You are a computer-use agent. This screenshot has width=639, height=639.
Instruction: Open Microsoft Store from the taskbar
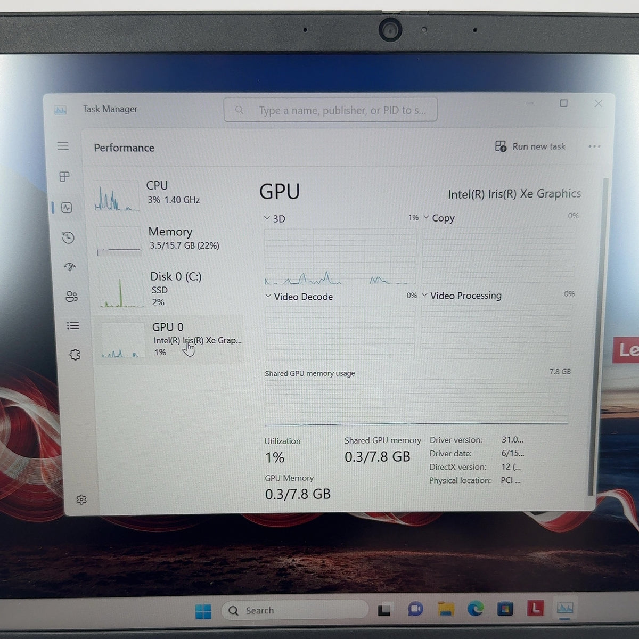505,608
